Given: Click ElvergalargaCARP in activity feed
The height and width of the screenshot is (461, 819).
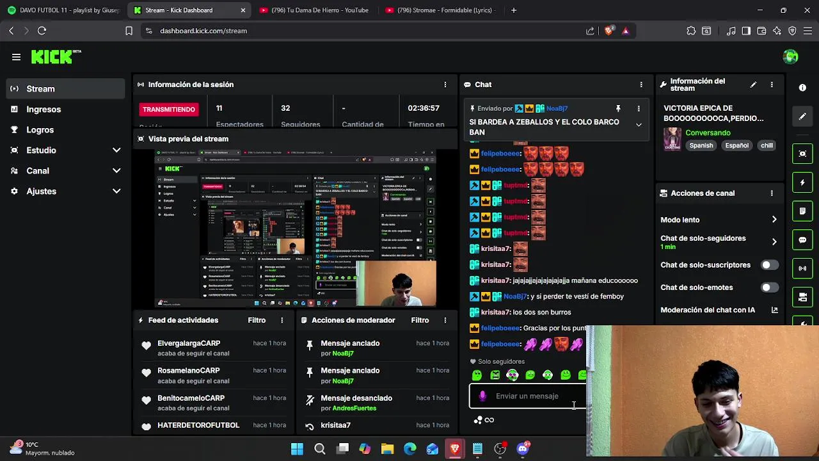Looking at the screenshot, I should [189, 344].
